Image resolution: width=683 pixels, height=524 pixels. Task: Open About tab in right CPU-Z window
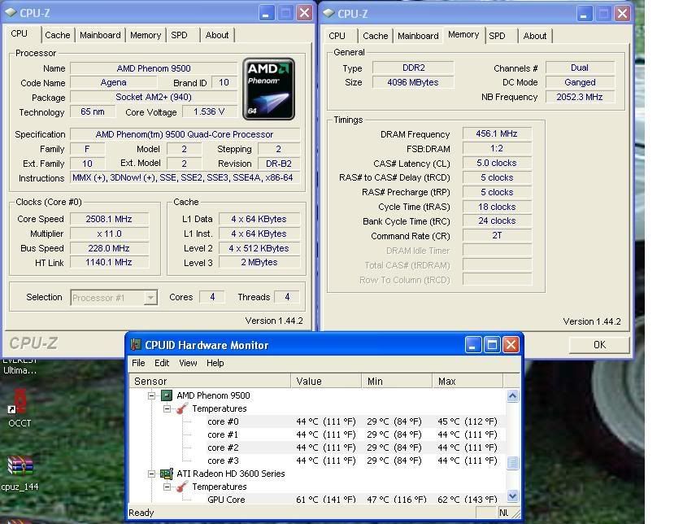535,36
